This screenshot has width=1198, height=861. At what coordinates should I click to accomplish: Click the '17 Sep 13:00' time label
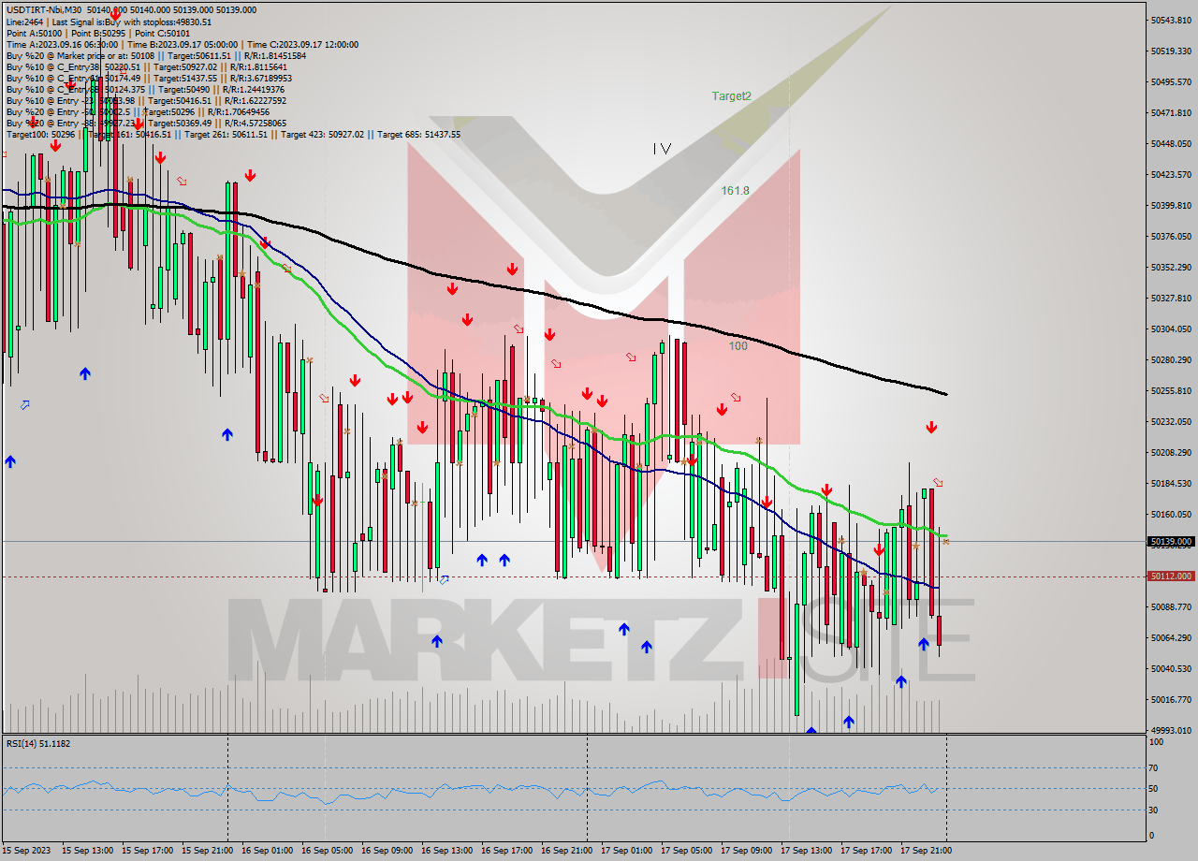tap(806, 851)
